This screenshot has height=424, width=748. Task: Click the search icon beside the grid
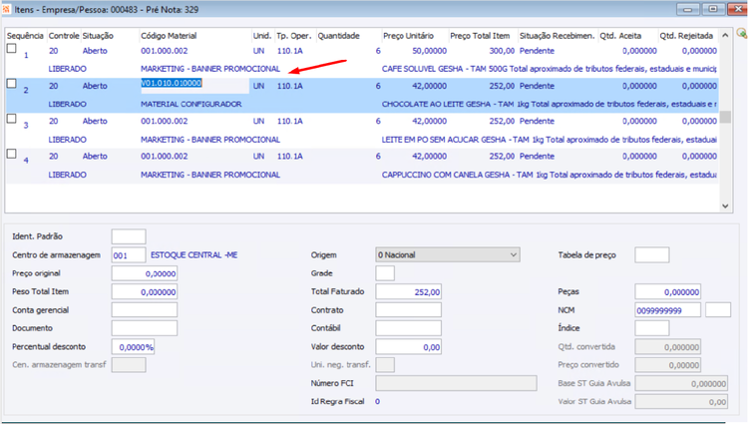pyautogui.click(x=741, y=33)
